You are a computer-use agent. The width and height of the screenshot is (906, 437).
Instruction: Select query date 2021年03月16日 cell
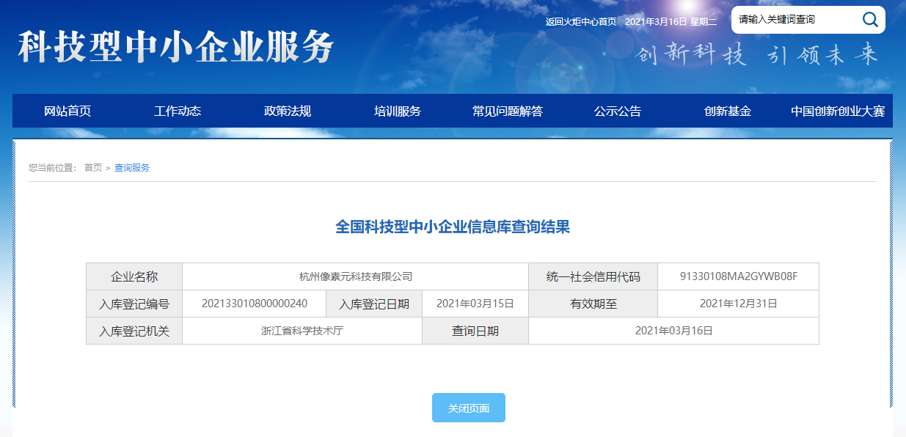click(x=674, y=331)
